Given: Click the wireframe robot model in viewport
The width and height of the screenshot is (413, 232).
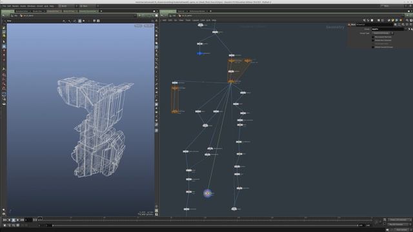Looking at the screenshot, I should pyautogui.click(x=95, y=126).
